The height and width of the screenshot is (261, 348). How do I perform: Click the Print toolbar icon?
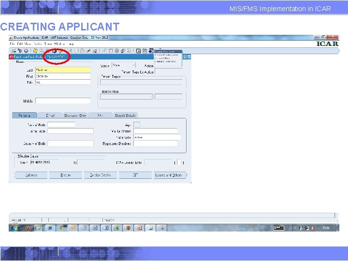coord(54,51)
